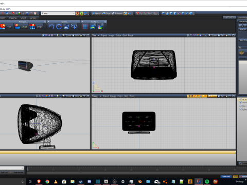Open the Rigging tab

(x=13, y=18)
